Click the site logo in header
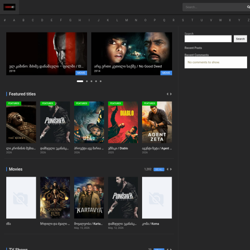This screenshot has width=250, height=250. 10,7
